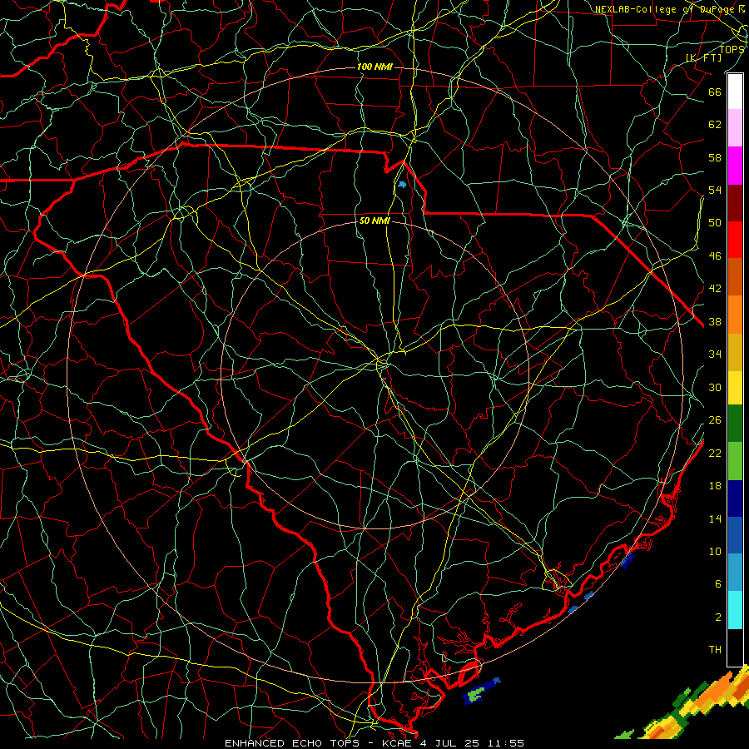Click the legend value "10"
Image resolution: width=749 pixels, height=749 pixels.
tap(715, 552)
